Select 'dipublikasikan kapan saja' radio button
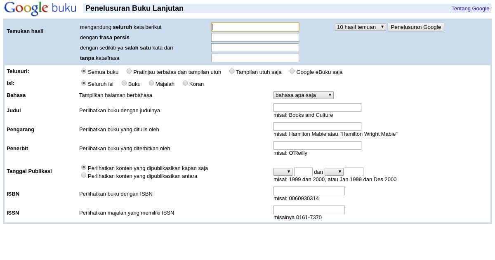Image resolution: width=495 pixels, height=260 pixels. point(84,168)
